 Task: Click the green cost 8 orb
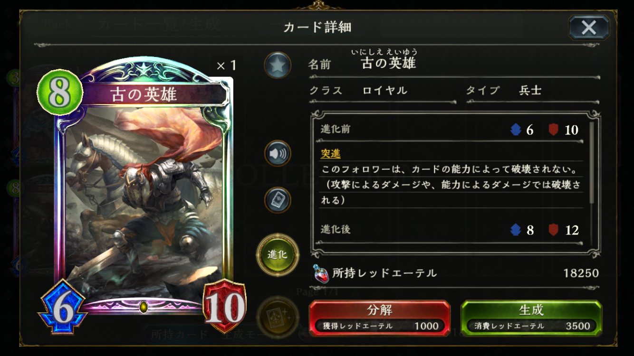pyautogui.click(x=59, y=92)
